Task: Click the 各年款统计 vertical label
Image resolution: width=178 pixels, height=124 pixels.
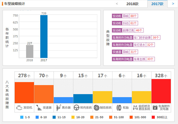Action: tap(7, 38)
